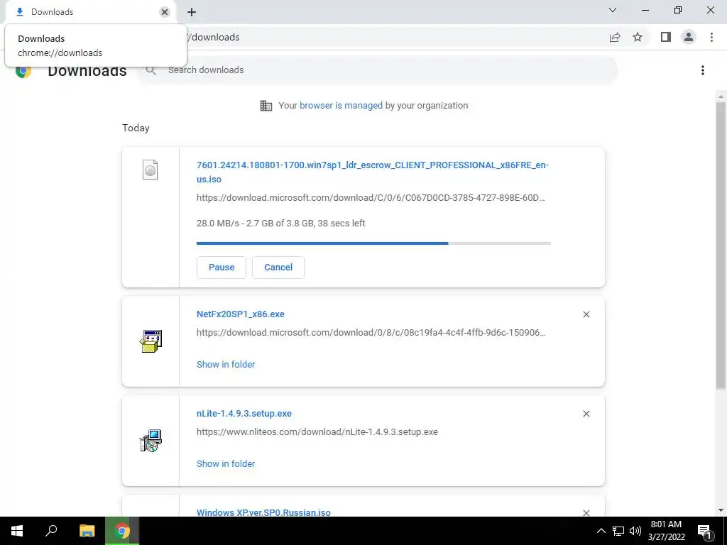Open the volume speaker tray icon

pyautogui.click(x=635, y=531)
